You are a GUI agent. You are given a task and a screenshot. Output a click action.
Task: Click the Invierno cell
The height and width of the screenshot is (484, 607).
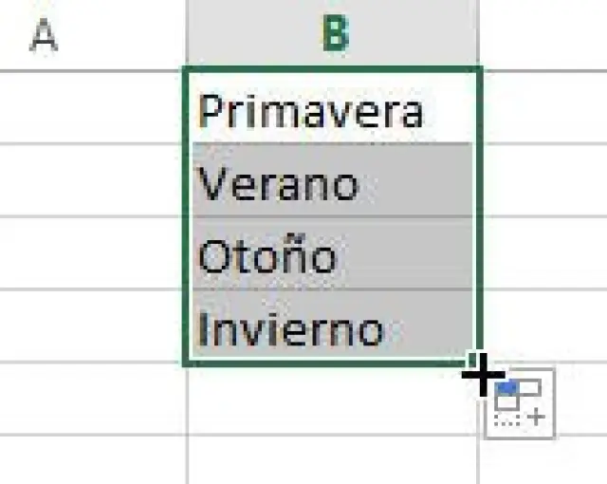[x=333, y=327]
